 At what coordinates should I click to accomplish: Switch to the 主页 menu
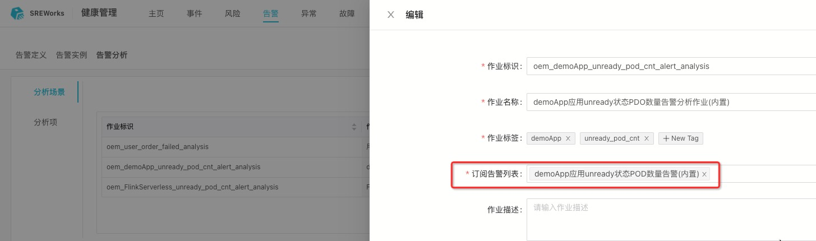(x=156, y=14)
